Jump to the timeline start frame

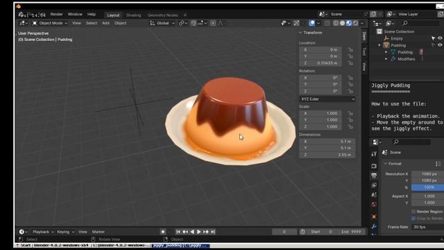click(x=178, y=232)
